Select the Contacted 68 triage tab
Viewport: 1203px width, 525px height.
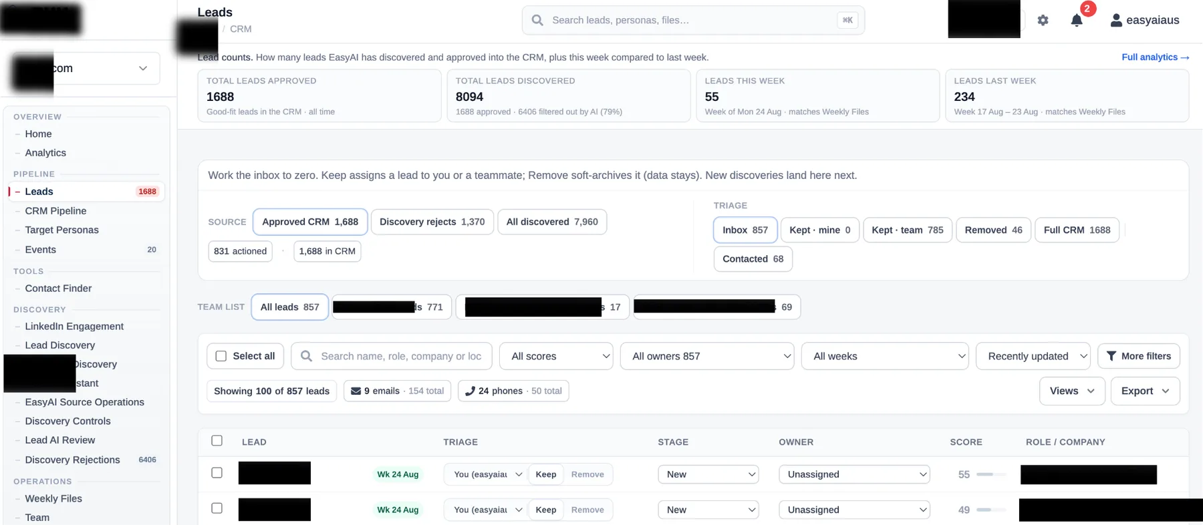[x=753, y=258]
